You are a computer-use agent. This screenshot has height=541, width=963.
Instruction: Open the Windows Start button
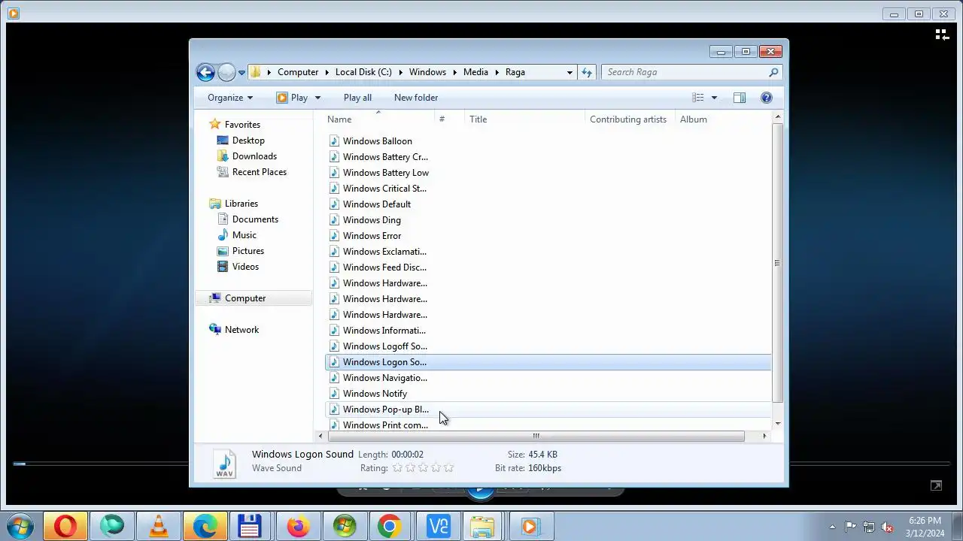20,527
